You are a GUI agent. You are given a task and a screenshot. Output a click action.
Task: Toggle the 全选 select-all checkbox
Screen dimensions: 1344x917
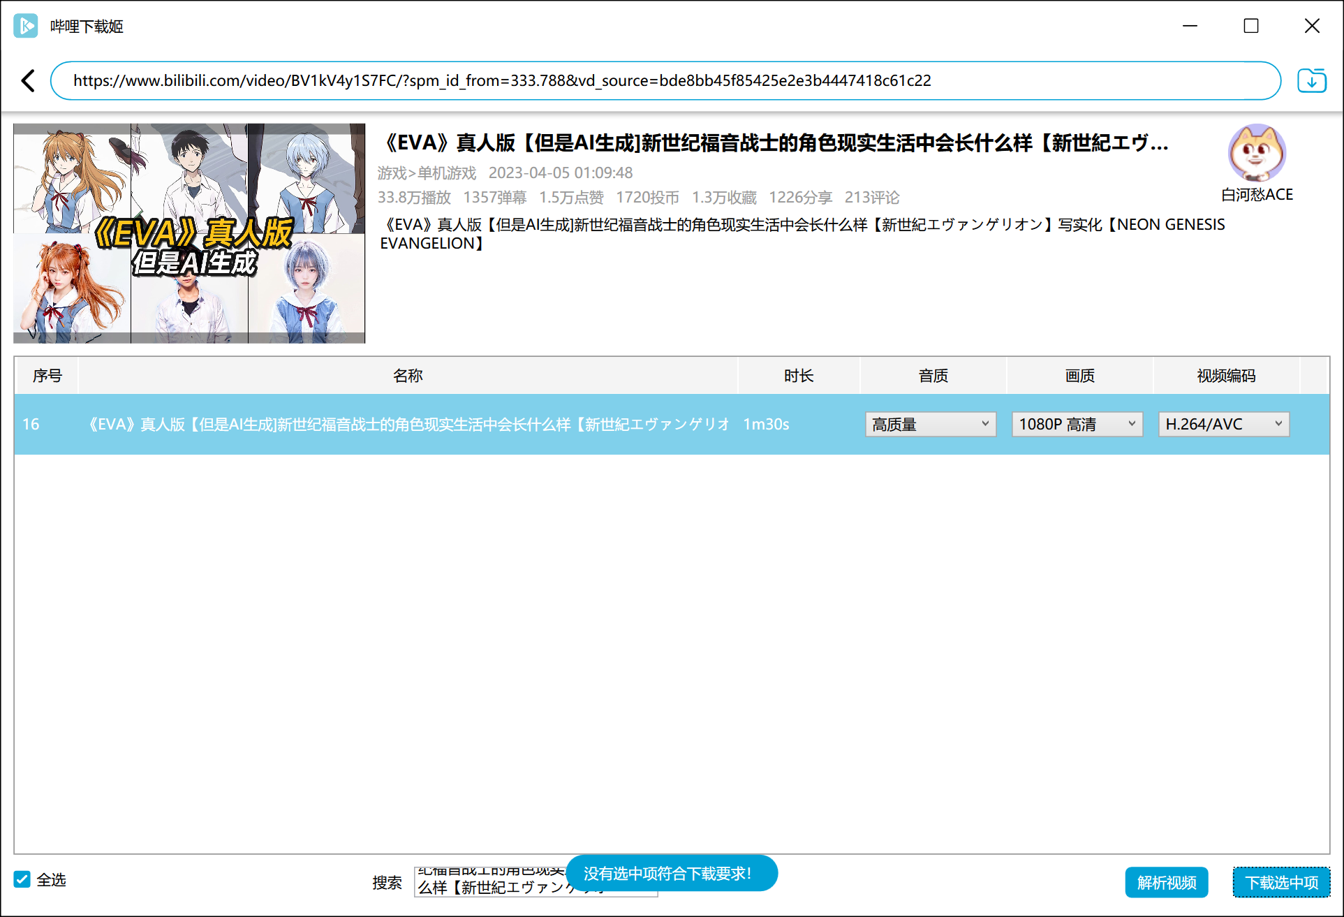point(22,879)
